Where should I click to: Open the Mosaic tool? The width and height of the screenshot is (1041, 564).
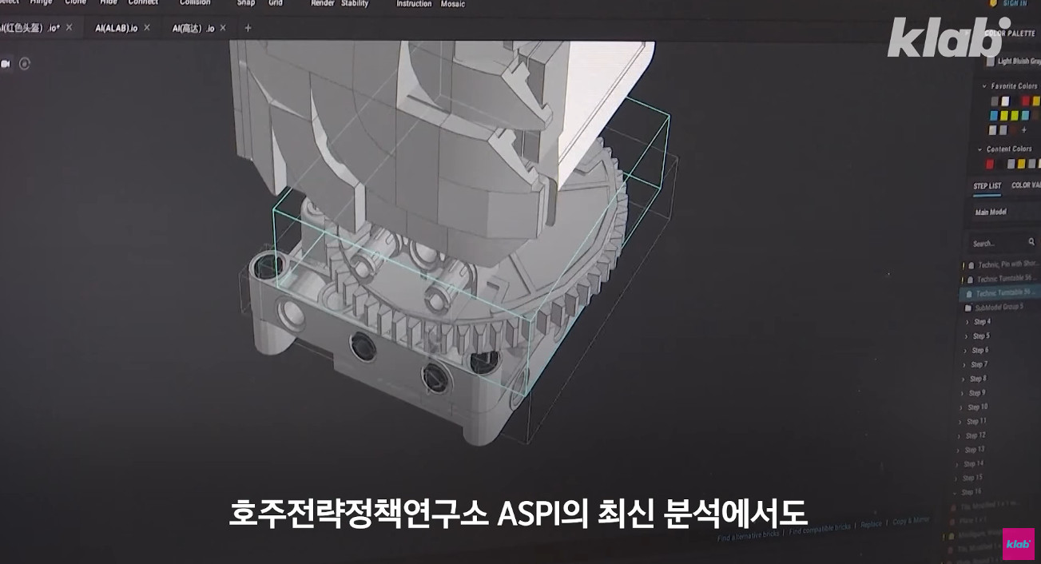tap(453, 3)
